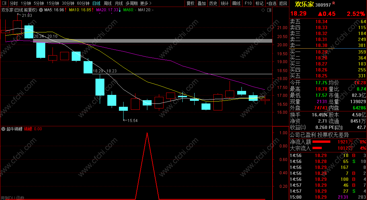Select the 60分钟 period tab
The height and width of the screenshot is (200, 367).
(83, 3)
